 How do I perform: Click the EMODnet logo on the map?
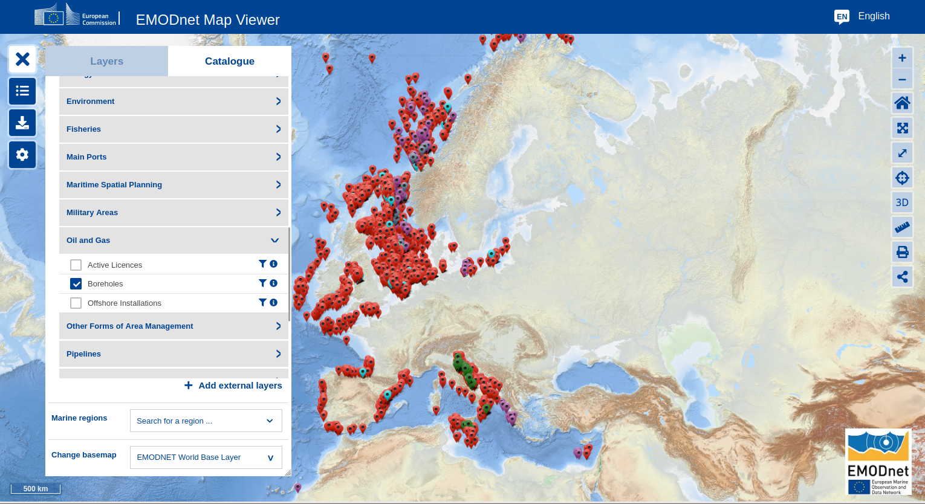pos(878,462)
